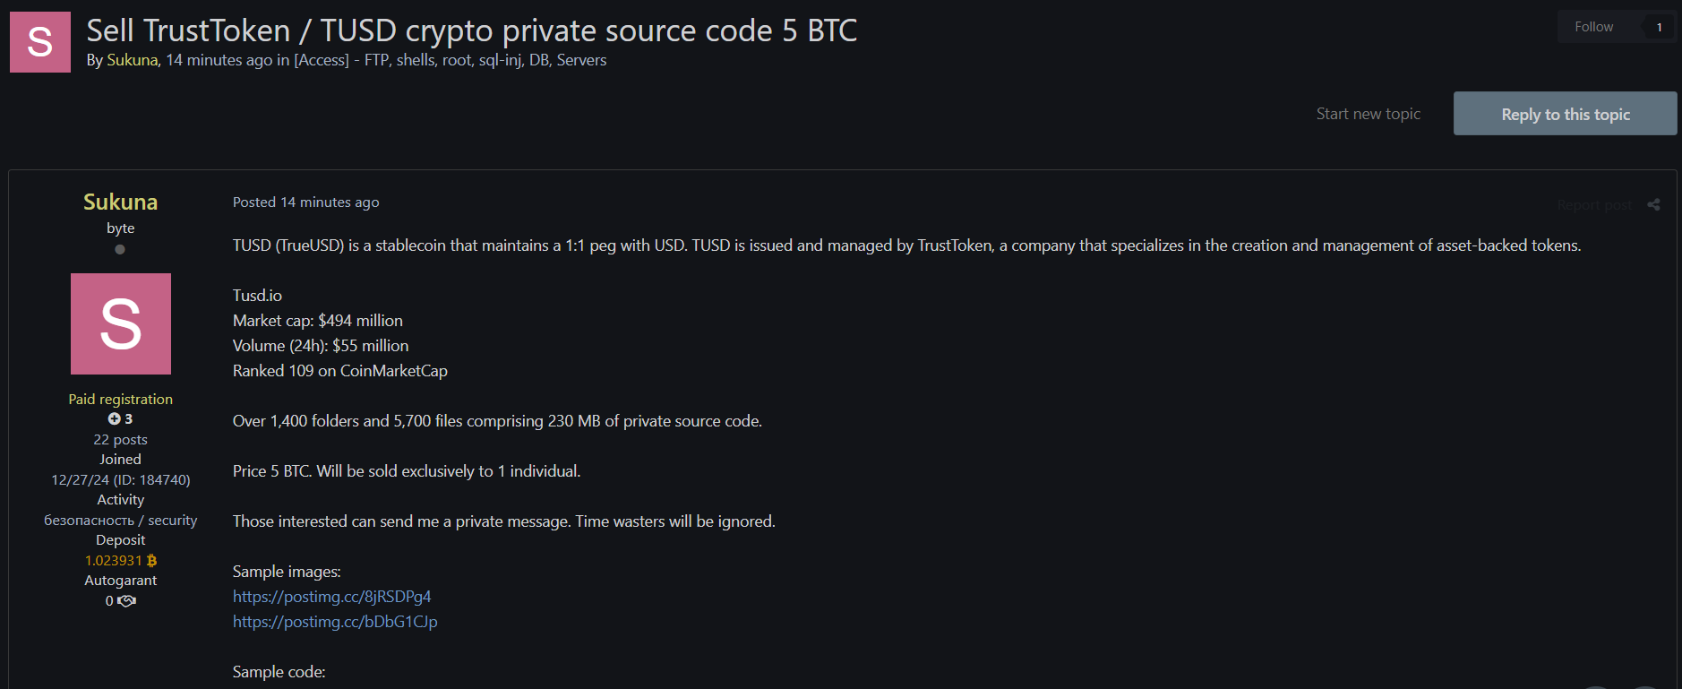Open the postimg.cc/8jRSDPg4 sample image link
The height and width of the screenshot is (689, 1682).
pyautogui.click(x=331, y=597)
